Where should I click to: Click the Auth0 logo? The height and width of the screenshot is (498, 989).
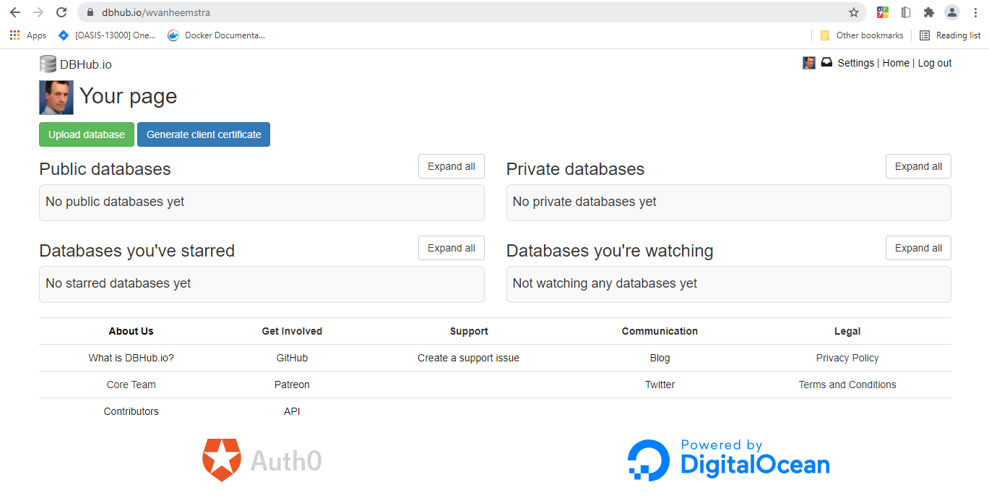(262, 460)
